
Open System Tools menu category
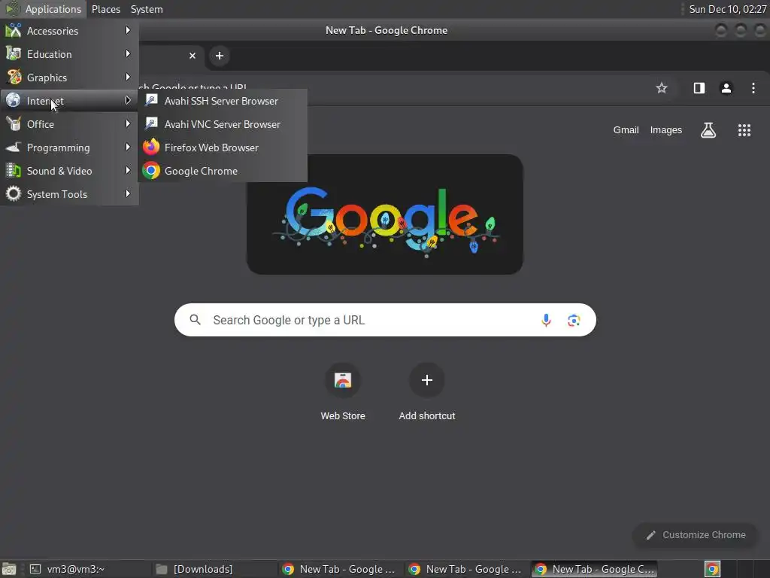(69, 194)
